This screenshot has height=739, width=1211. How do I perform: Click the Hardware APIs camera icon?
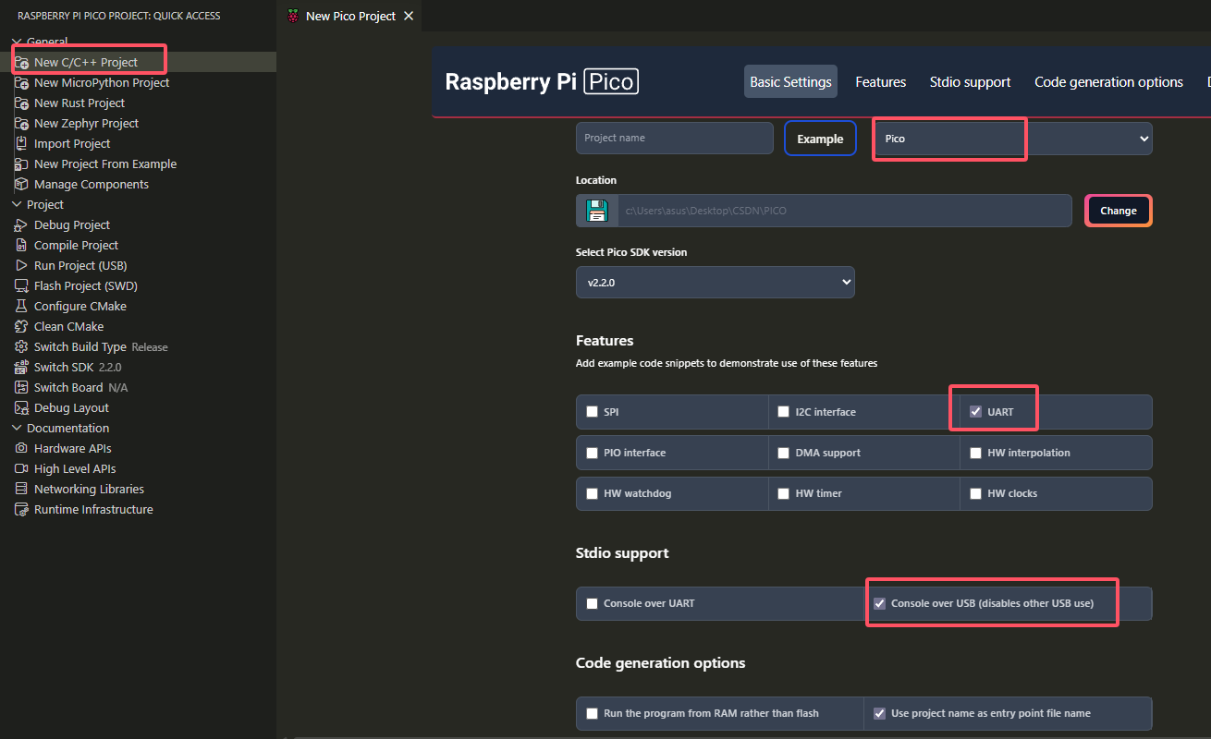[x=21, y=449]
